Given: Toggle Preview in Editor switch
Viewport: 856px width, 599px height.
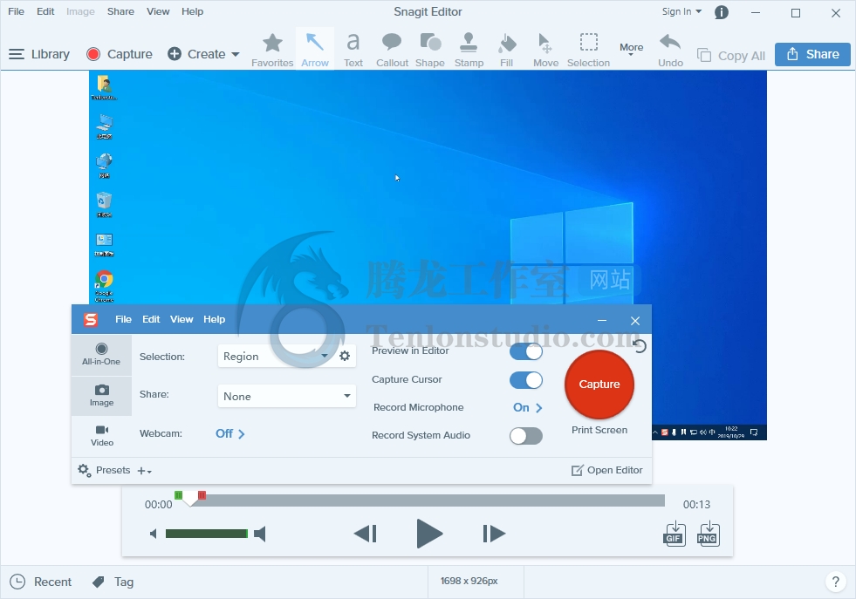Looking at the screenshot, I should click(525, 351).
